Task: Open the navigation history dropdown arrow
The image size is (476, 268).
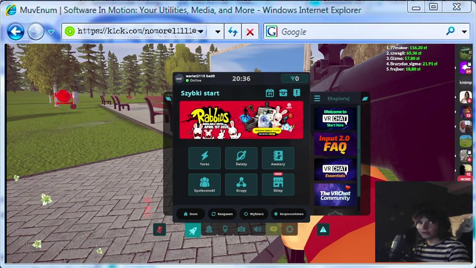Action: click(51, 32)
